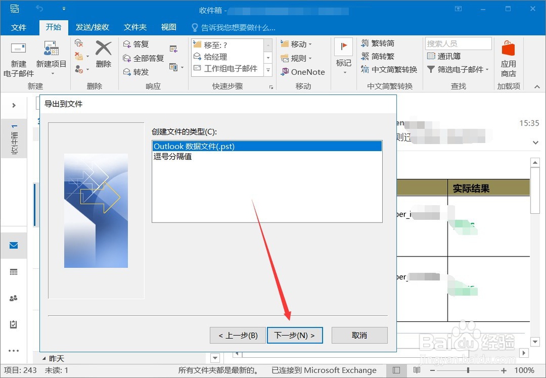Click the zoom in plus button

click(x=504, y=370)
